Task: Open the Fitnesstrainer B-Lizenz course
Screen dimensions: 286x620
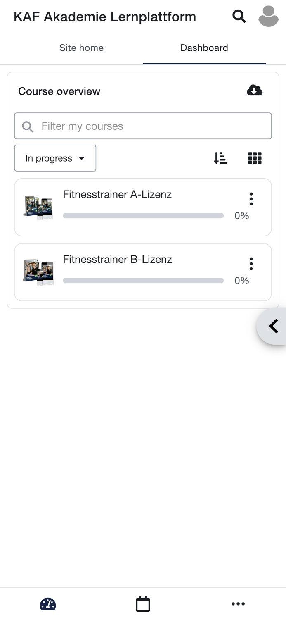Action: pyautogui.click(x=117, y=259)
